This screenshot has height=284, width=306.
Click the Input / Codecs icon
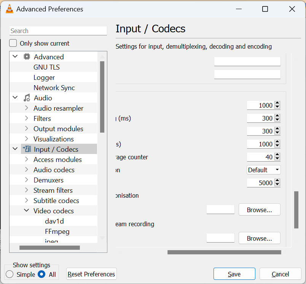click(x=26, y=149)
